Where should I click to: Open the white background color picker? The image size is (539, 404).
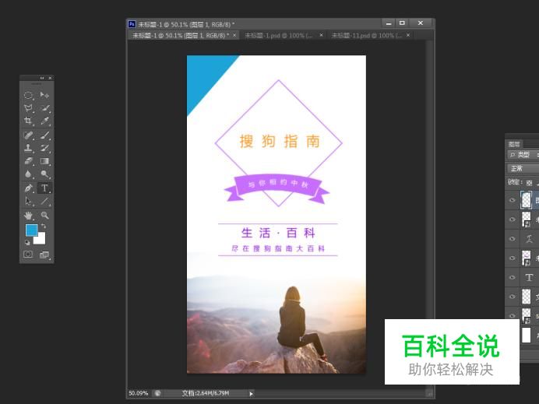pyautogui.click(x=41, y=240)
